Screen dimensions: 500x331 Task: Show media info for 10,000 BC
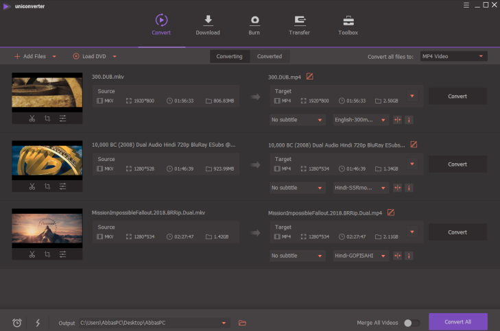(x=409, y=188)
